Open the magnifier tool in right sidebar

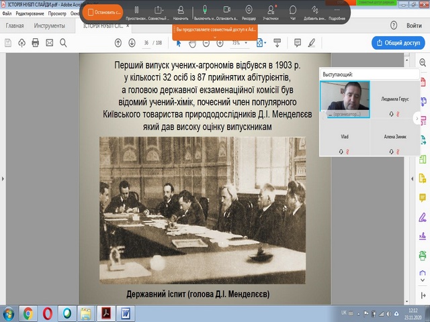coord(423,62)
